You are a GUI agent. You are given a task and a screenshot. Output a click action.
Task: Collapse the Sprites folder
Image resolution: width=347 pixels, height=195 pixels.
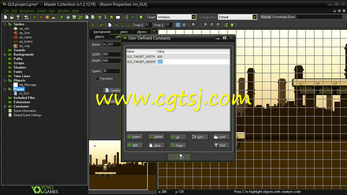[5, 24]
